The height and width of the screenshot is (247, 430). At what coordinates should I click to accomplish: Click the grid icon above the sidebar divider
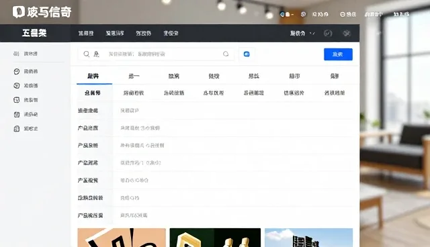[16, 54]
